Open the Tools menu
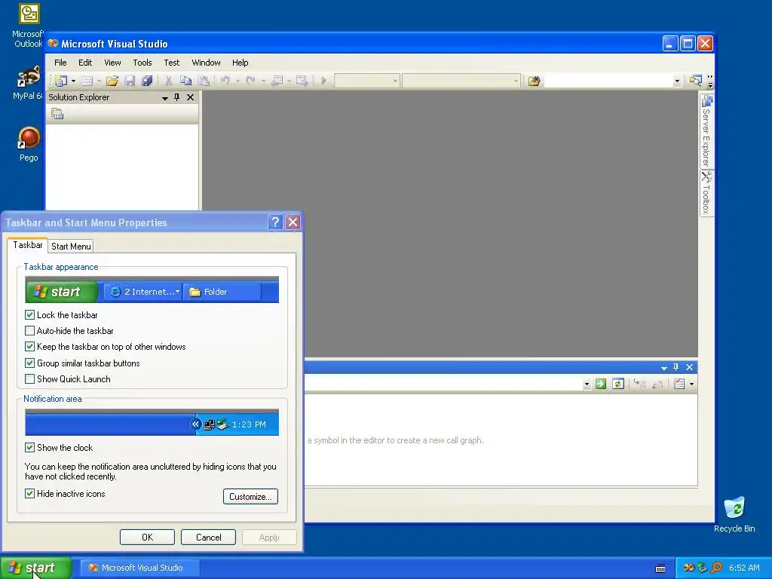This screenshot has height=579, width=772. [x=142, y=63]
